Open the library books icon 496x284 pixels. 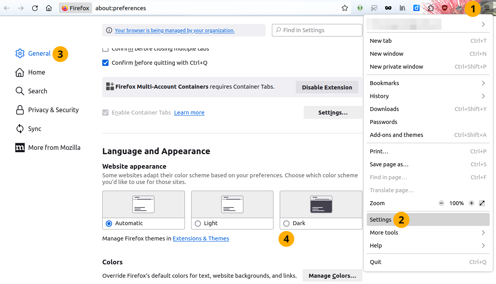pyautogui.click(x=402, y=8)
